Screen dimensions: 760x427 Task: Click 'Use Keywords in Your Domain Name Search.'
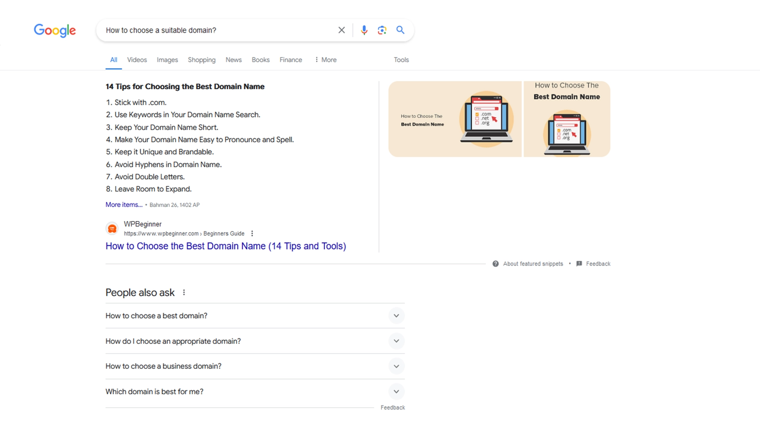click(187, 115)
